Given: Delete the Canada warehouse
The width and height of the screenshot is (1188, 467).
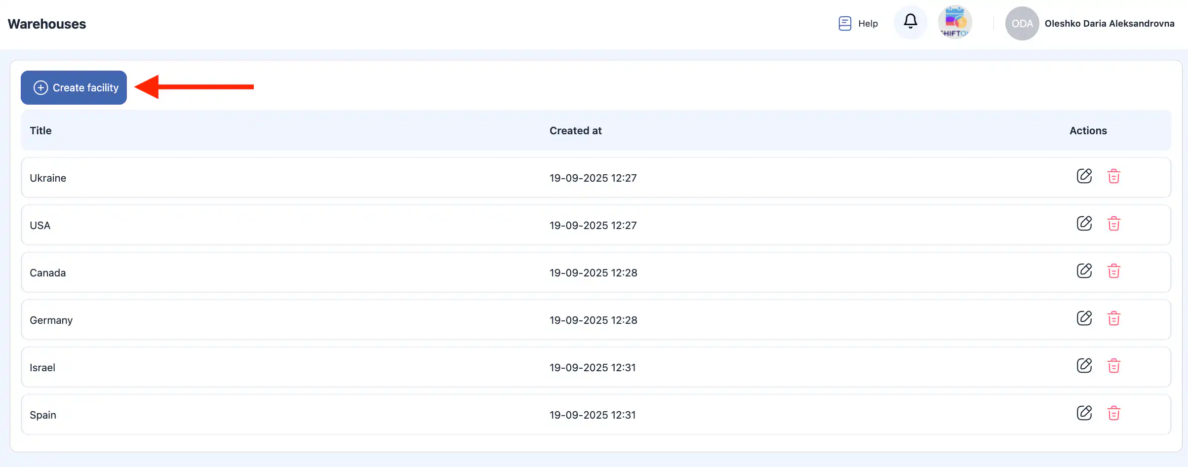Looking at the screenshot, I should tap(1113, 271).
